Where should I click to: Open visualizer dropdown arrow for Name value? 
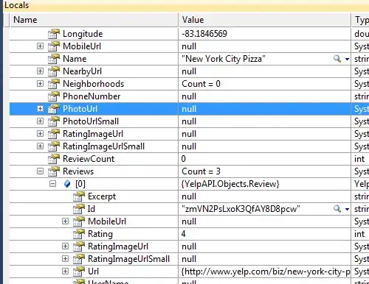point(347,59)
